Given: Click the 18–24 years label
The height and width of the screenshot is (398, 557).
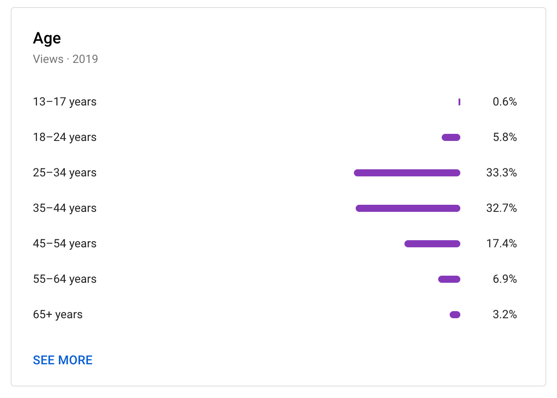Looking at the screenshot, I should 65,137.
